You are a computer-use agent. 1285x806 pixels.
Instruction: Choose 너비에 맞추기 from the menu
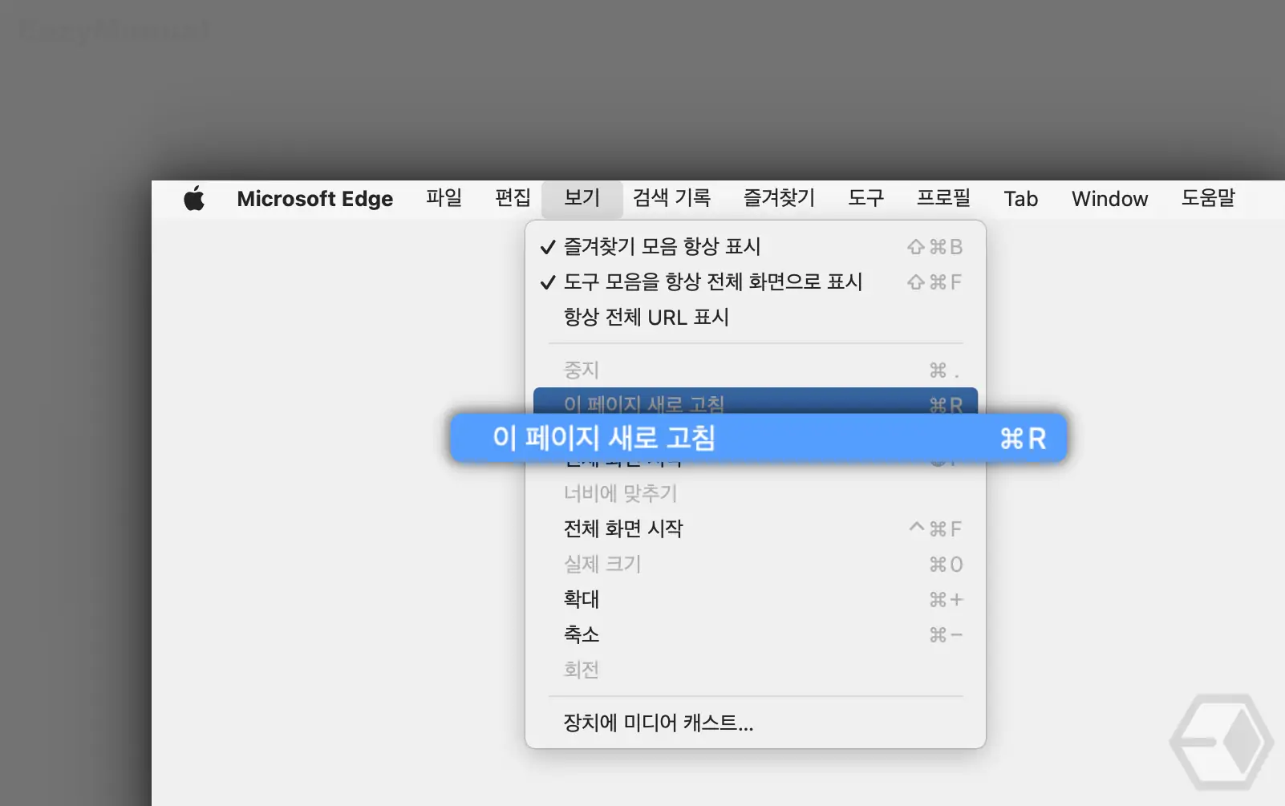pyautogui.click(x=756, y=494)
